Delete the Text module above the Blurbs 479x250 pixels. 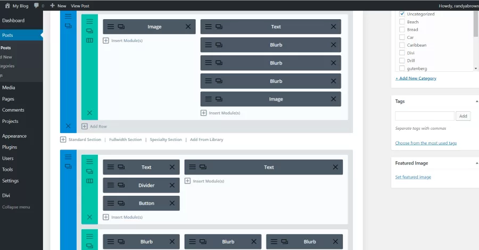[334, 27]
